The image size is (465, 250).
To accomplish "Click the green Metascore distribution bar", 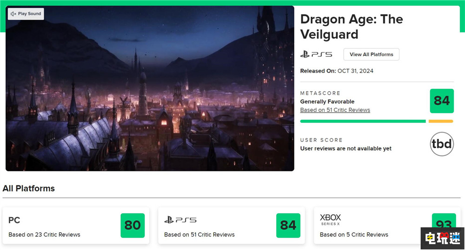I will coord(363,121).
